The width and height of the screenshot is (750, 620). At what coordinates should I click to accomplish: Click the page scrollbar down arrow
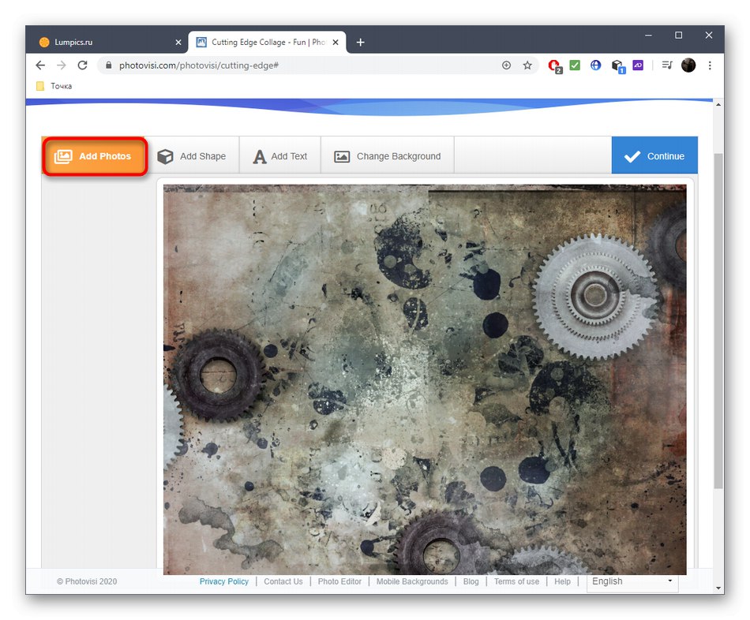(718, 588)
